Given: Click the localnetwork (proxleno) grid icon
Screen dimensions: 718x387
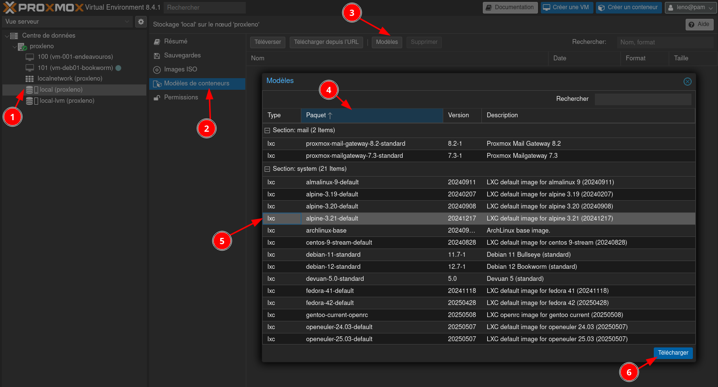Looking at the screenshot, I should click(30, 79).
